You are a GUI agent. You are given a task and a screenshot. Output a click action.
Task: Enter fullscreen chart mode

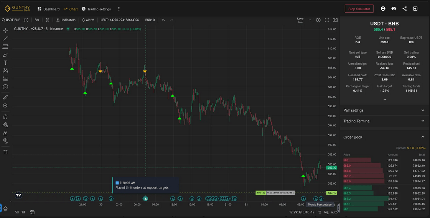[327, 20]
